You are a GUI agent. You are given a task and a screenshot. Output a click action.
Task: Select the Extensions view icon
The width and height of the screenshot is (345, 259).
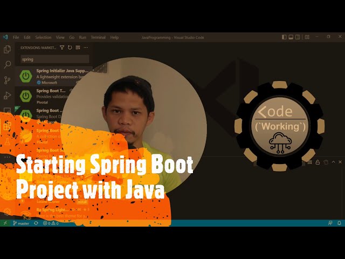coord(7,126)
